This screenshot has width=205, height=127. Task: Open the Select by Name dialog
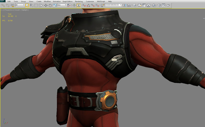(32, 5)
